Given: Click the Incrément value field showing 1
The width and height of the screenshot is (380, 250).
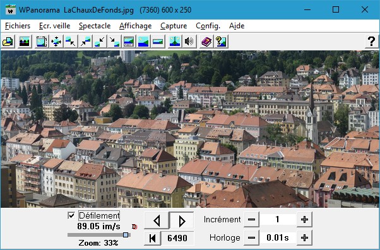Looking at the screenshot, I should click(278, 220).
